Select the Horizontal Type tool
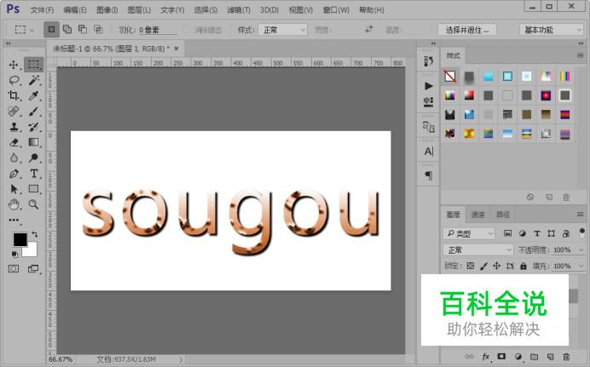Viewport: 590px width, 367px height. coord(34,174)
